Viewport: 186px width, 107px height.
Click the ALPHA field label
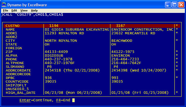[x=11, y=56]
